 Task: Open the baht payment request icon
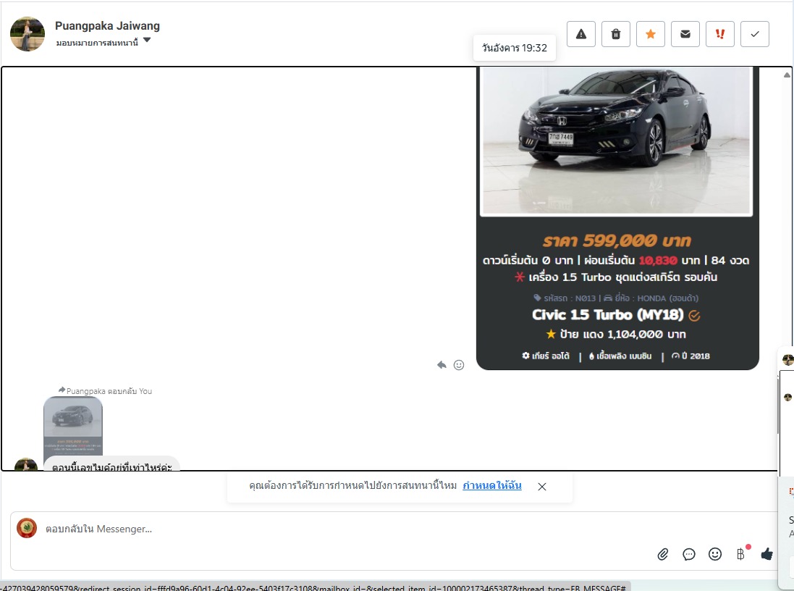[x=741, y=554]
